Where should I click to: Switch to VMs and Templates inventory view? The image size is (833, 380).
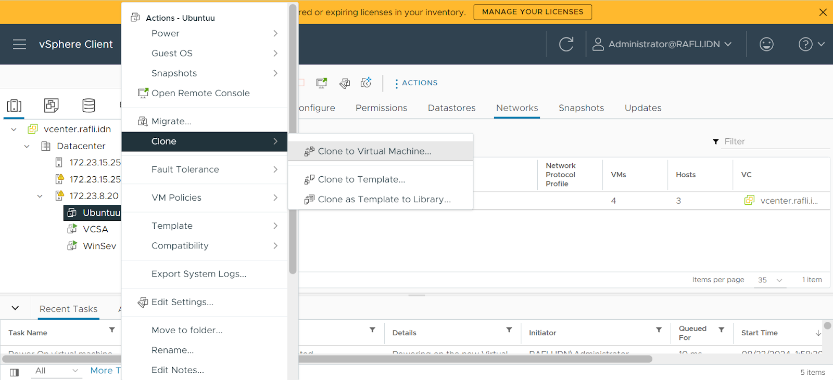coord(51,106)
